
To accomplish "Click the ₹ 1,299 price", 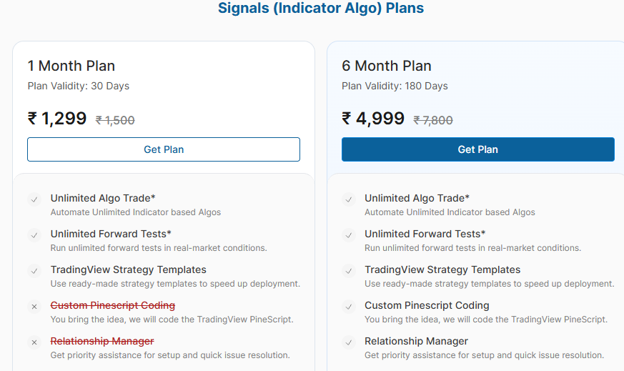I will pos(57,119).
